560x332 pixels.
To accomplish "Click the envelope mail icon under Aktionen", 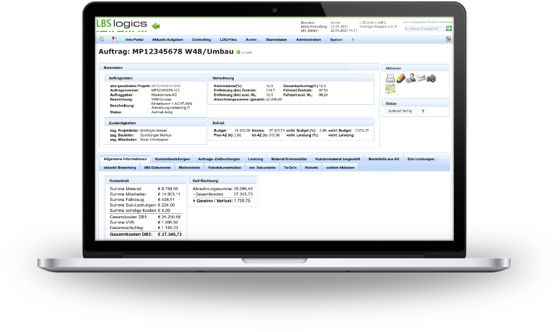I will coord(421,78).
